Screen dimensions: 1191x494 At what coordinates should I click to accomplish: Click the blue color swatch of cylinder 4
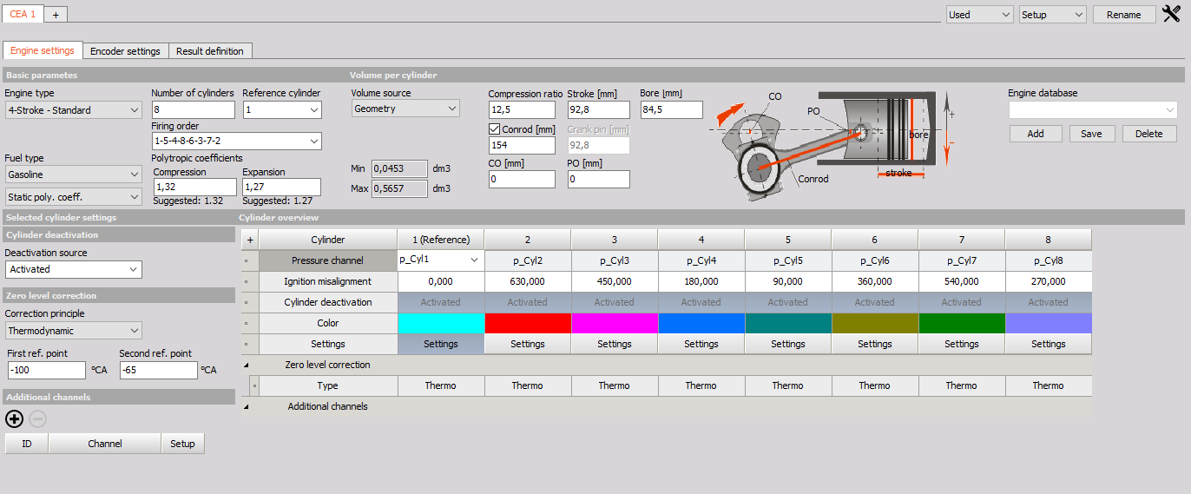click(x=701, y=323)
